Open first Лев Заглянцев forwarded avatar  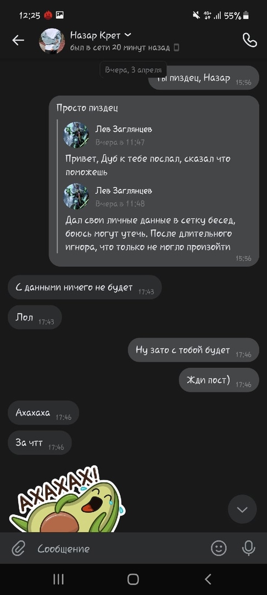76,135
